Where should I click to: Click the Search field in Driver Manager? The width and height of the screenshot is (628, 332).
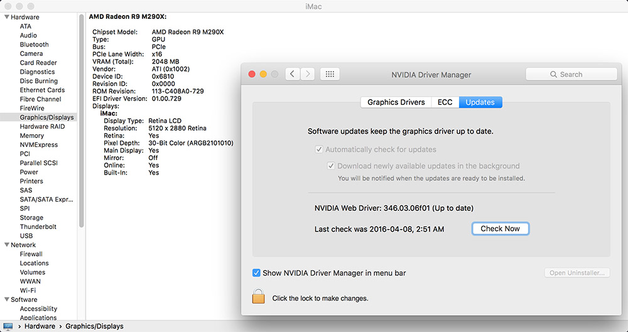tap(571, 75)
